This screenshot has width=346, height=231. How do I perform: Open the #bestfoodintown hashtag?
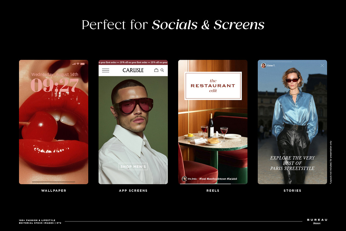point(216,179)
